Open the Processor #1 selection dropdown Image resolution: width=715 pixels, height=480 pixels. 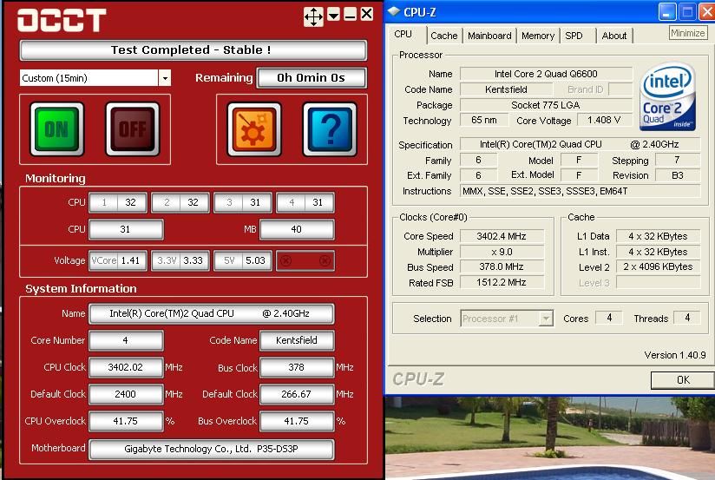pyautogui.click(x=546, y=319)
